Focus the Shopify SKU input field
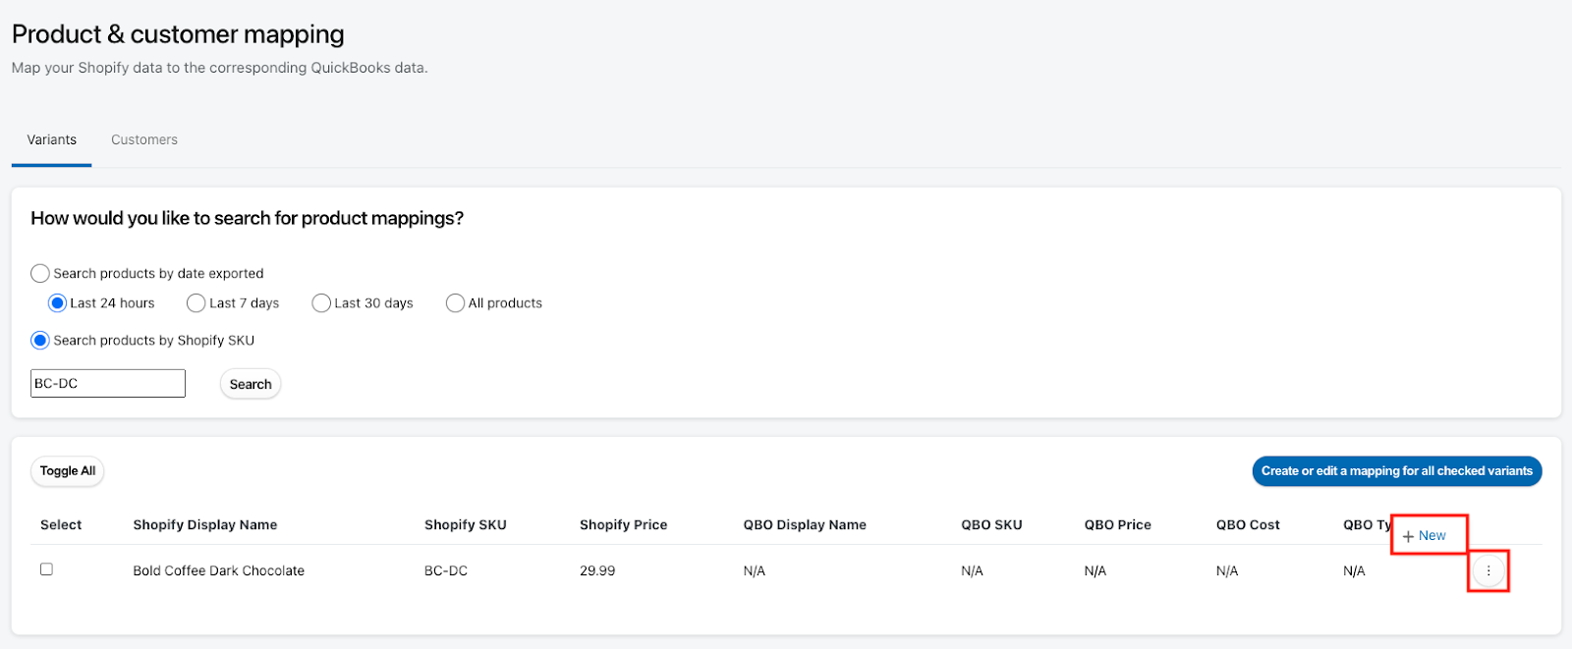Image resolution: width=1572 pixels, height=649 pixels. tap(108, 384)
